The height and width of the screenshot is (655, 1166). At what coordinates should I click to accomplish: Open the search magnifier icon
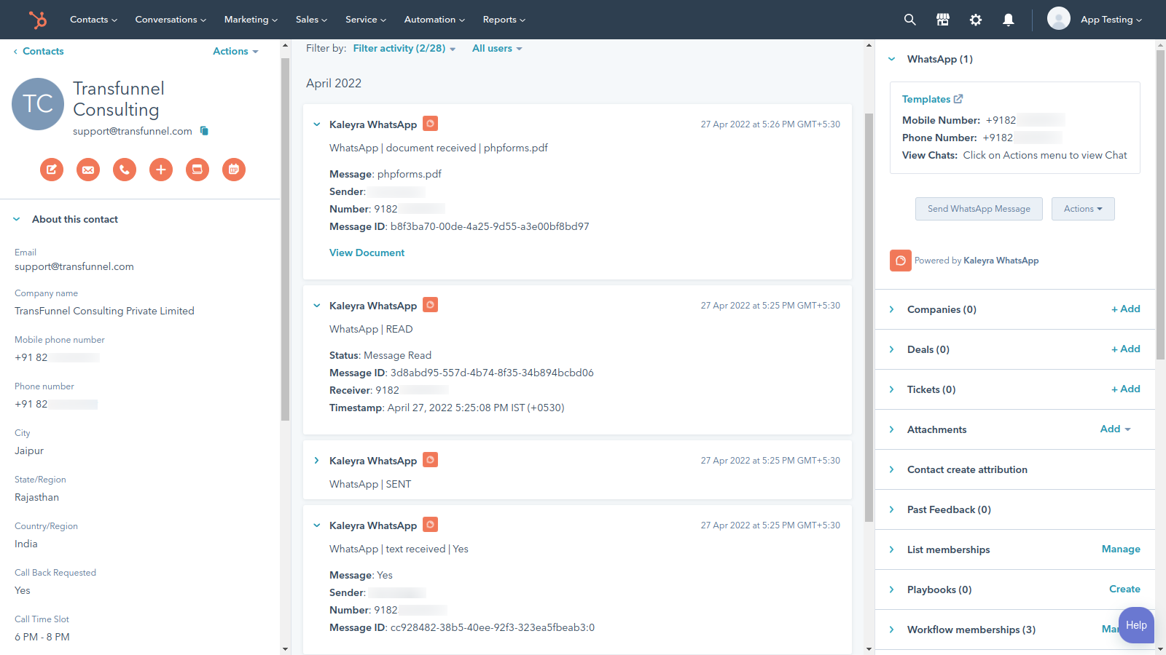pyautogui.click(x=909, y=20)
